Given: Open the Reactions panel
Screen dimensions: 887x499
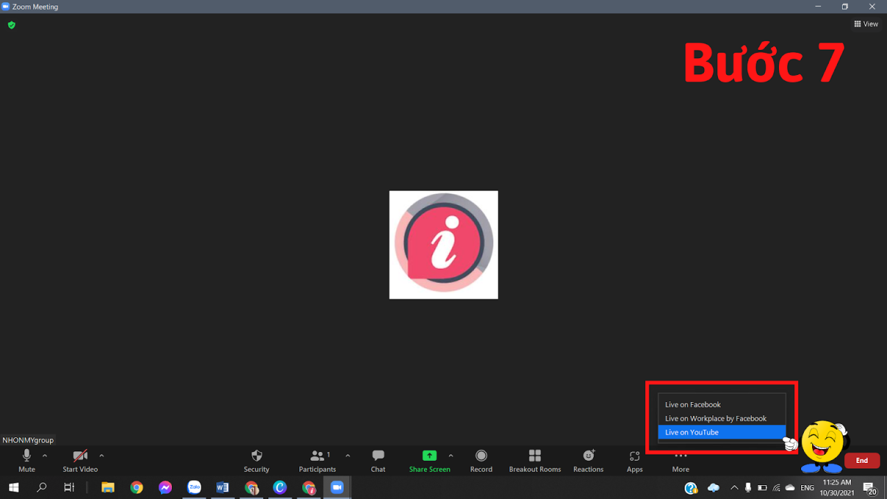Looking at the screenshot, I should 588,459.
